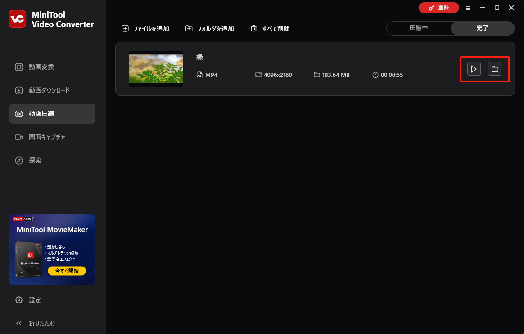Click the すべて削除 button

click(x=270, y=29)
